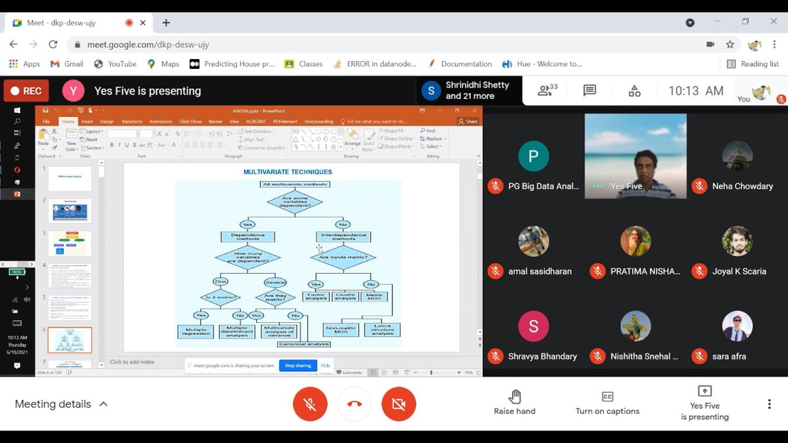Open the Chrome profile dropdown arrow
Screen dimensions: 788x443
[x=689, y=22]
